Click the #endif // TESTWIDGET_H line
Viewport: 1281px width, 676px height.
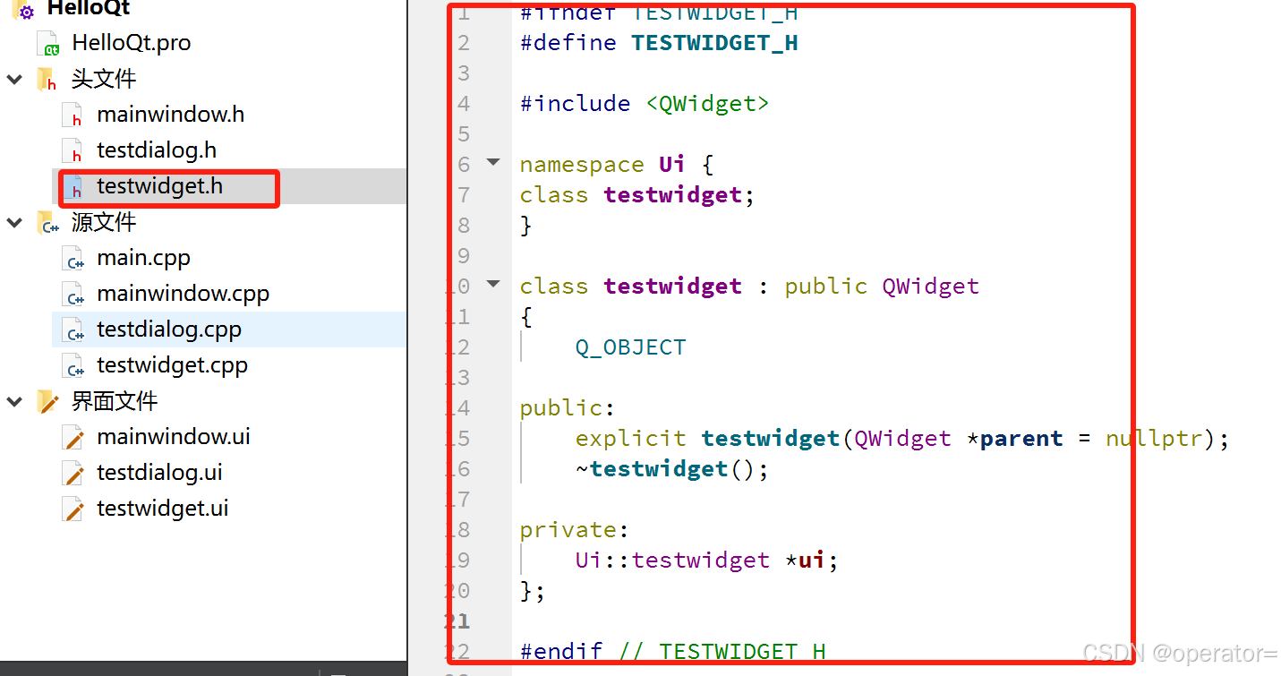(x=672, y=652)
